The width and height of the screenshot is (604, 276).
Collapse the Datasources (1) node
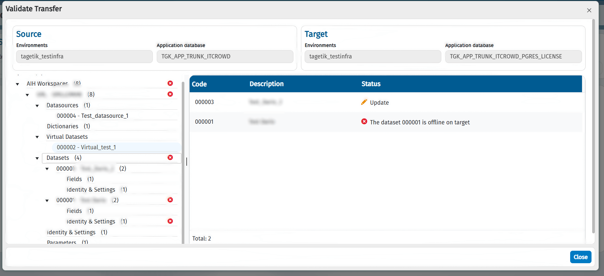click(x=37, y=106)
